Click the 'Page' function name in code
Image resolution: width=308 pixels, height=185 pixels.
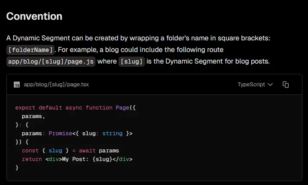point(122,108)
